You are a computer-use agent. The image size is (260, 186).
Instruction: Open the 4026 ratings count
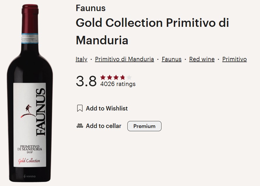pos(118,84)
